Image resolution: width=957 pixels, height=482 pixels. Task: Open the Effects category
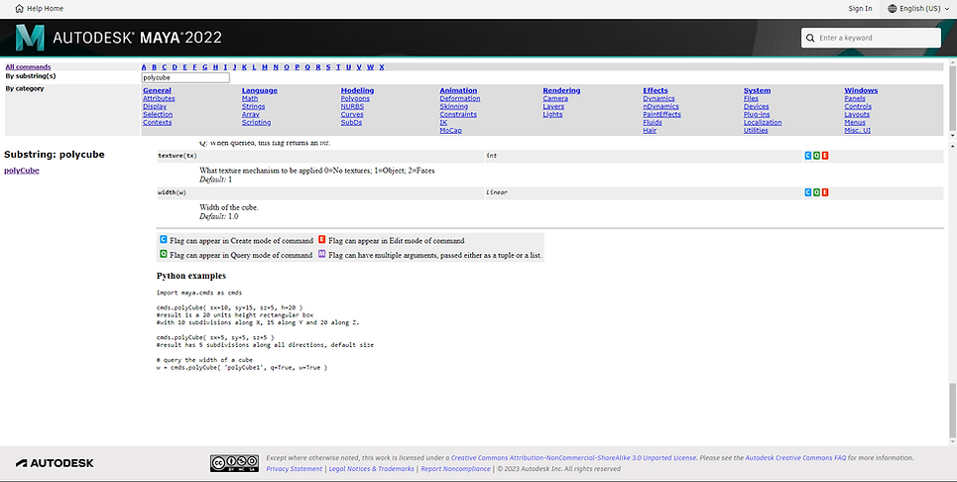(x=655, y=90)
